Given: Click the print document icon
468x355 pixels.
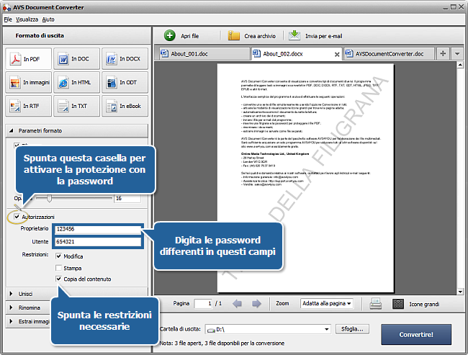Looking at the screenshot, I should (x=375, y=304).
